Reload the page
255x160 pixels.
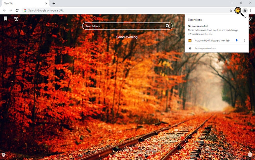(x=17, y=11)
